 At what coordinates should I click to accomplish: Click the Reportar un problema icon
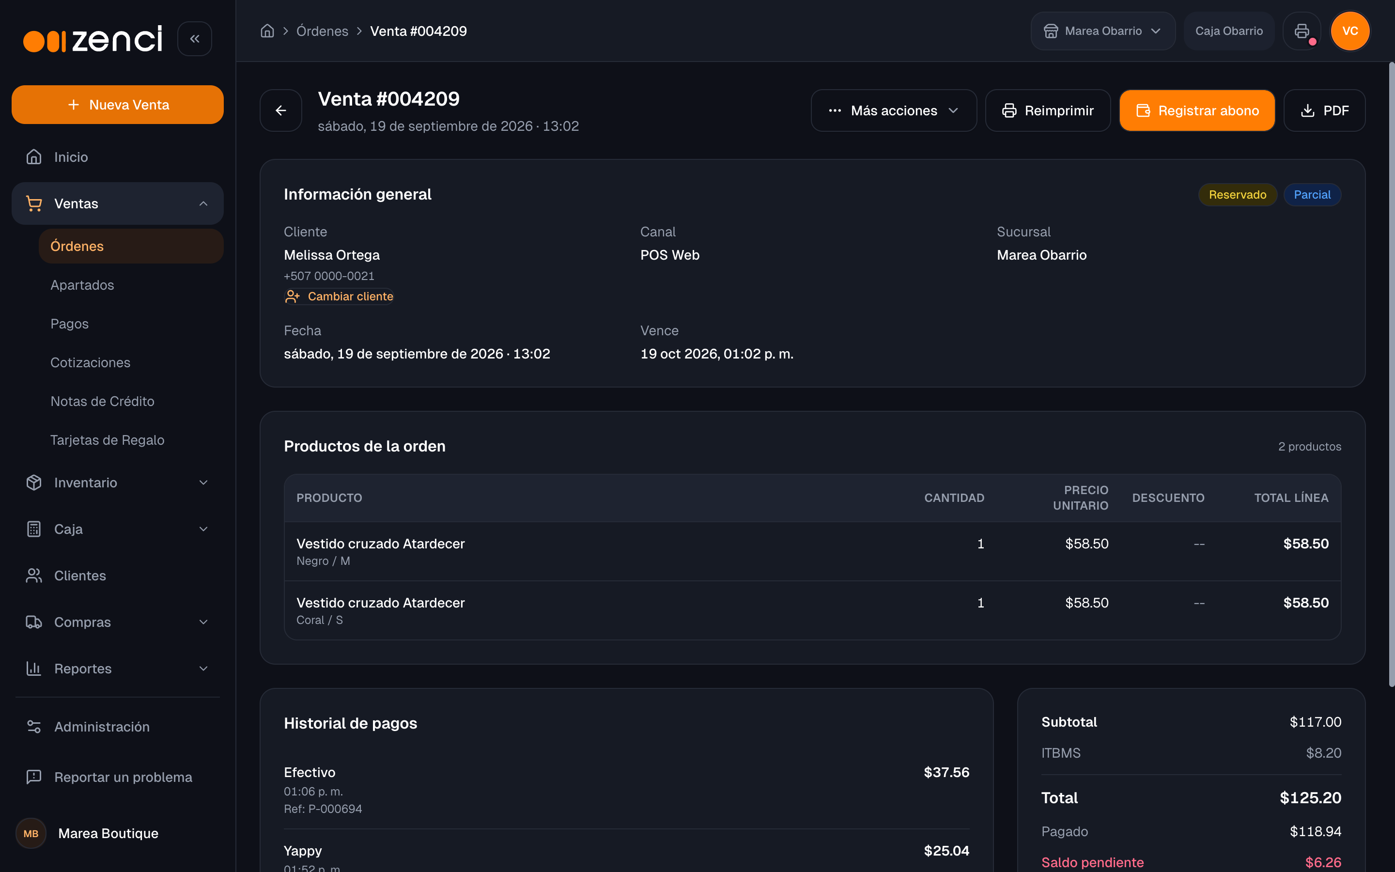point(34,777)
